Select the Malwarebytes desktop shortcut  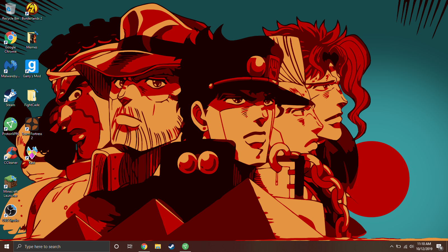click(x=11, y=69)
